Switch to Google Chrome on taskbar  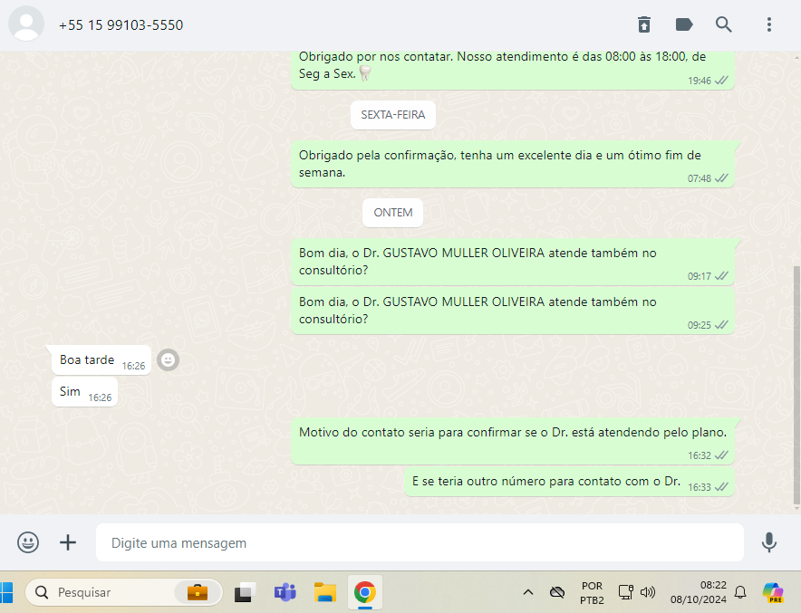pyautogui.click(x=365, y=592)
